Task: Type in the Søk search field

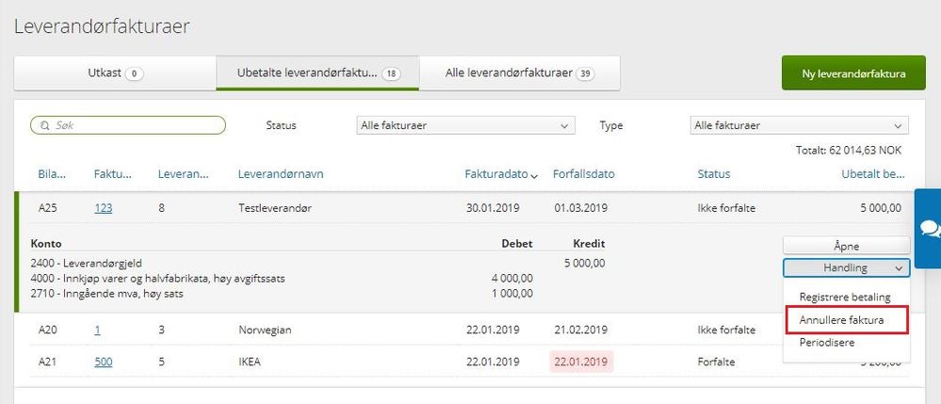Action: pyautogui.click(x=137, y=125)
